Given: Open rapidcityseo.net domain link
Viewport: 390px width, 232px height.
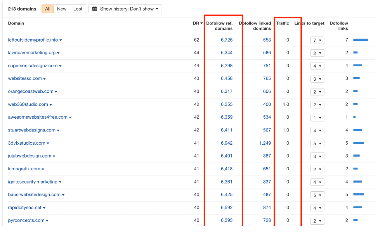Looking at the screenshot, I should pos(24,208).
